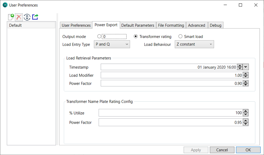This screenshot has width=264, height=155.
Task: Switch to the Default Parameters tab
Action: click(138, 25)
